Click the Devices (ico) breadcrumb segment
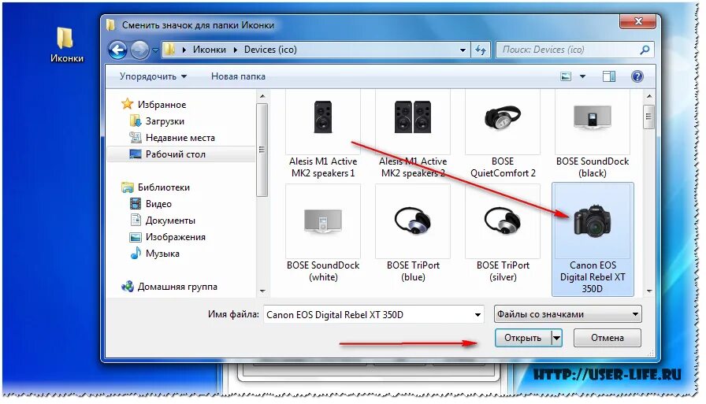Screen dimensions: 706x404 point(270,50)
